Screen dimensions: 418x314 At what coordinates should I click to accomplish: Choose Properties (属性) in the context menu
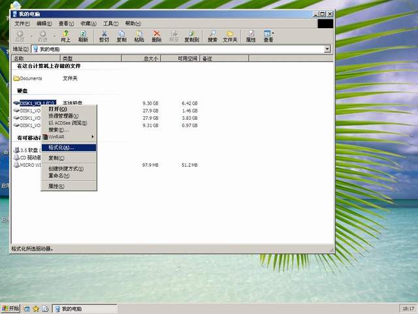[56, 186]
